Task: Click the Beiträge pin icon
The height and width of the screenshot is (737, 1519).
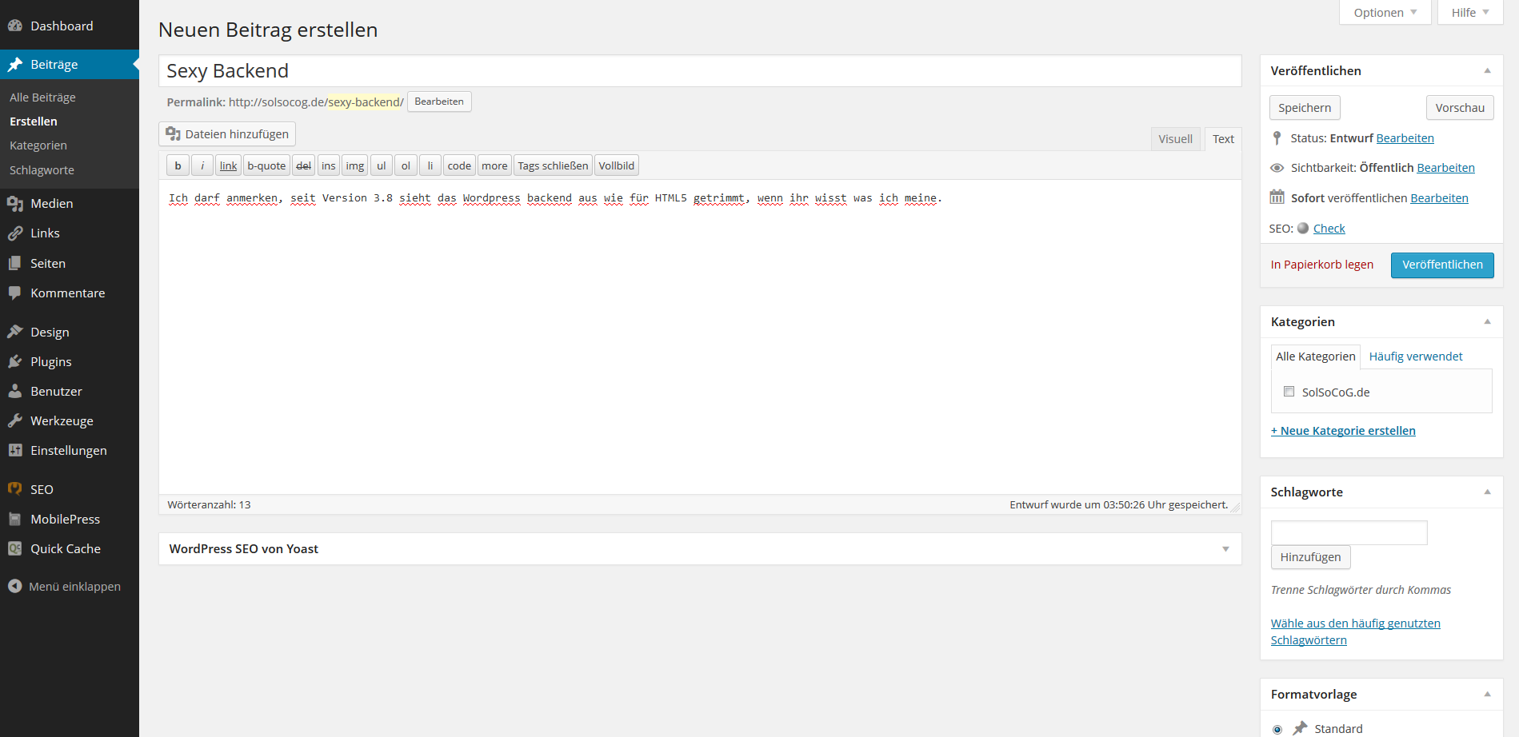Action: point(14,65)
